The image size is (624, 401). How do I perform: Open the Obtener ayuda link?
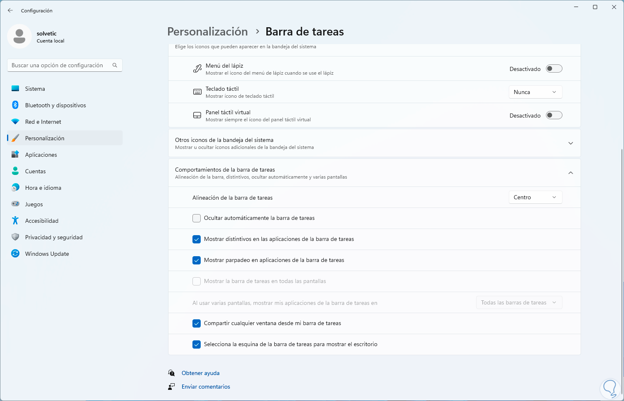(x=200, y=373)
